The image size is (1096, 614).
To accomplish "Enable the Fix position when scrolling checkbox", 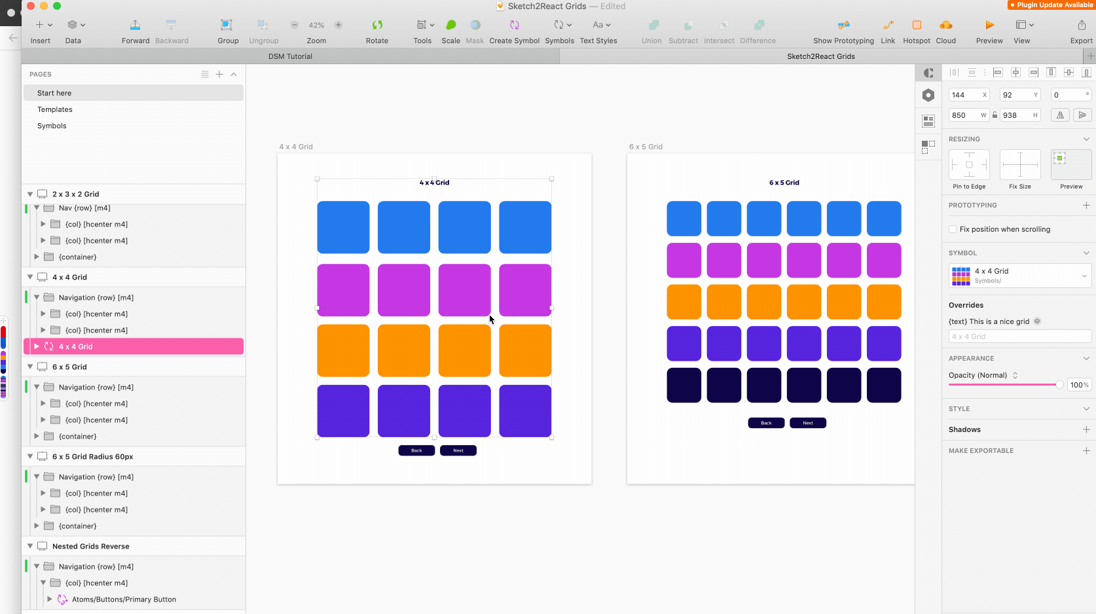I will (953, 229).
